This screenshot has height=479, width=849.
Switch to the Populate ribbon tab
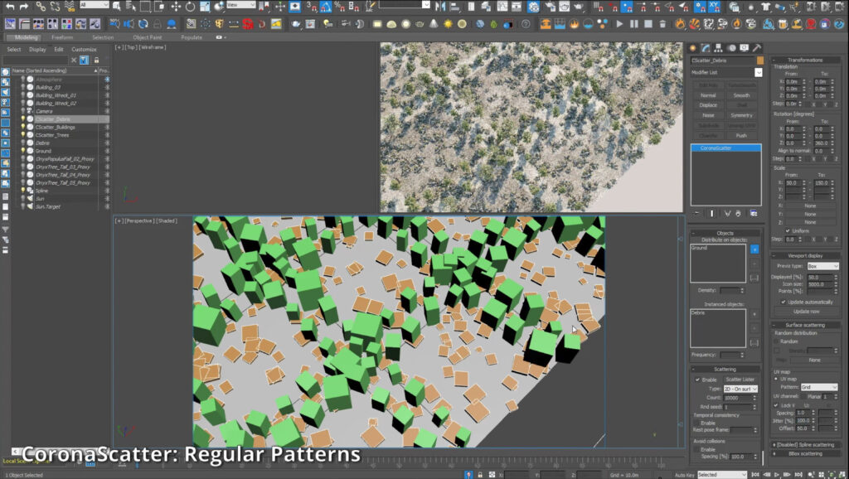(x=192, y=37)
